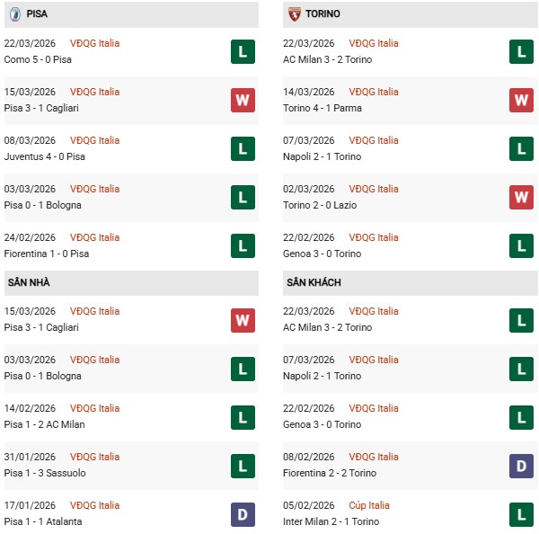This screenshot has width=539, height=534.
Task: Click the Torino team crest logo
Action: click(x=295, y=14)
